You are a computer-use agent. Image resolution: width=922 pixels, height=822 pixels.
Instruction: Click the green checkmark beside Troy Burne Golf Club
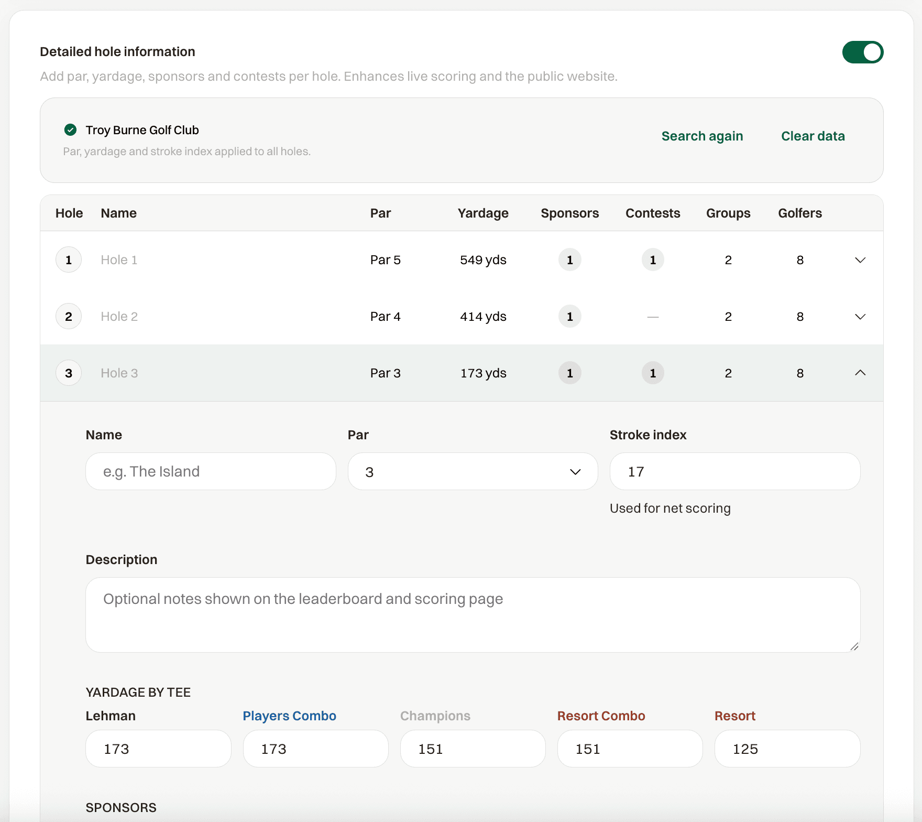click(70, 129)
